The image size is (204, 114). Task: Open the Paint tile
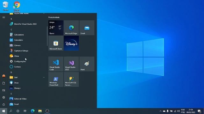point(87,64)
